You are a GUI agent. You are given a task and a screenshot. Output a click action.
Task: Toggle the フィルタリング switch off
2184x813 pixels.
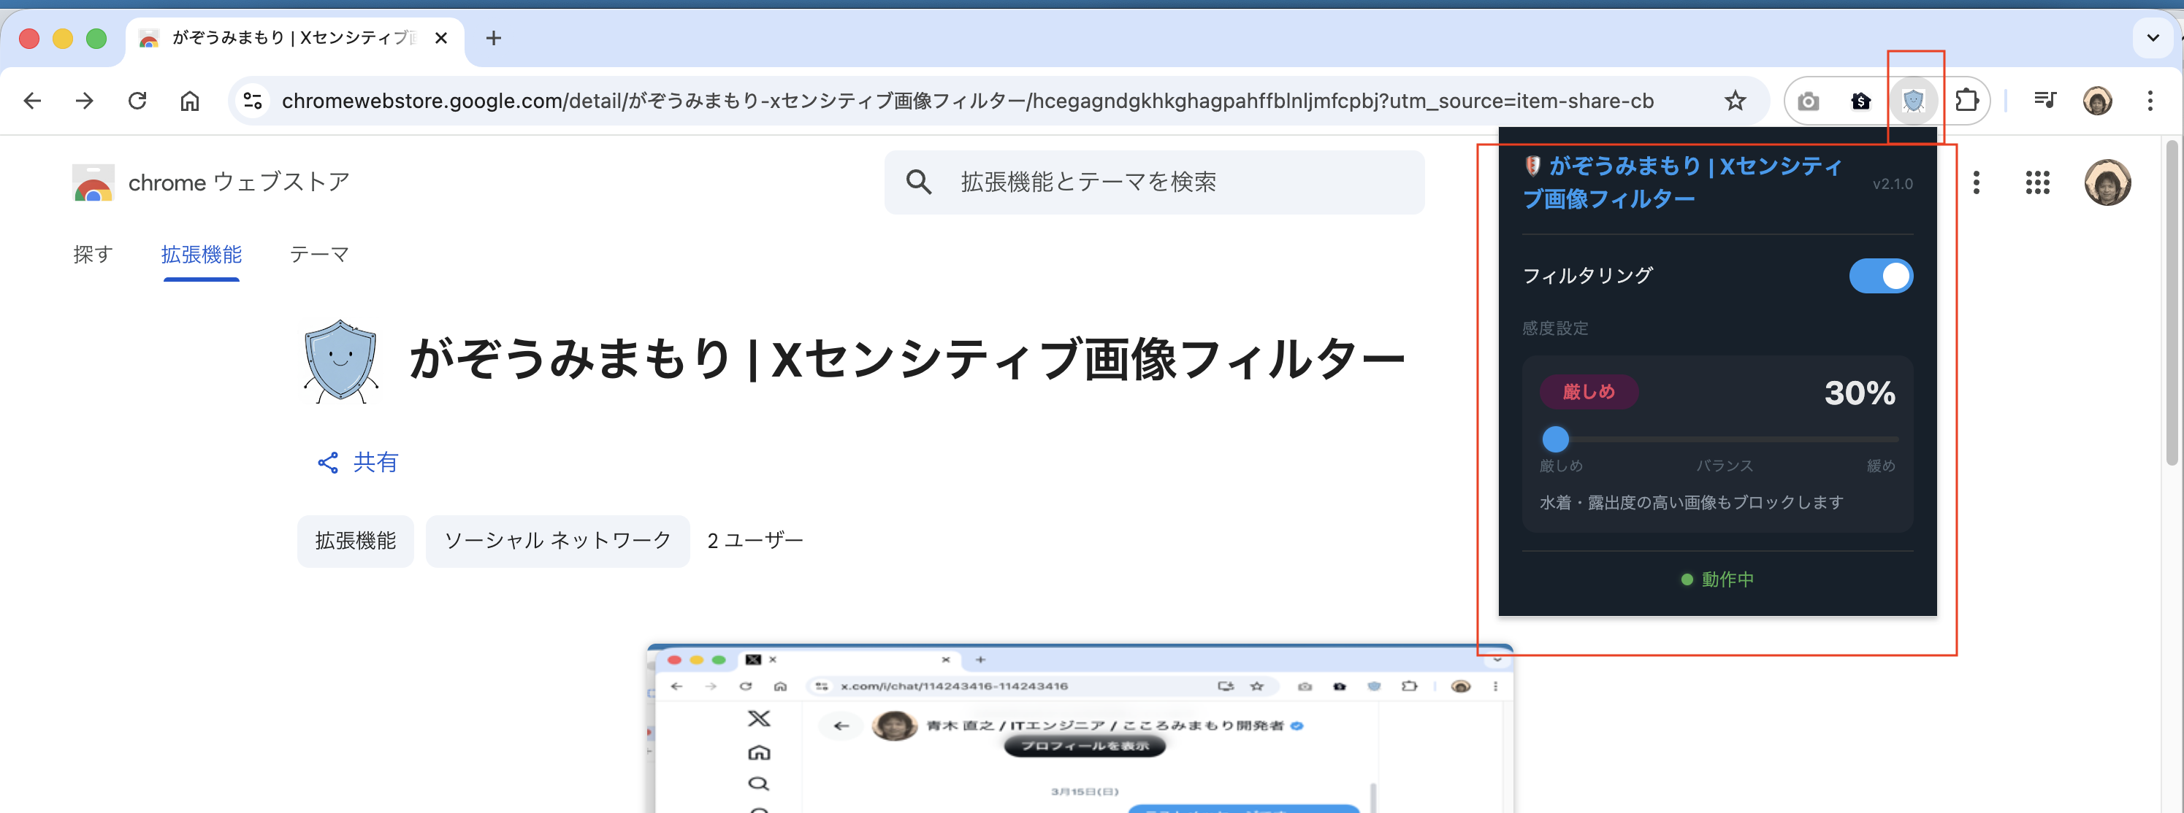(1882, 275)
